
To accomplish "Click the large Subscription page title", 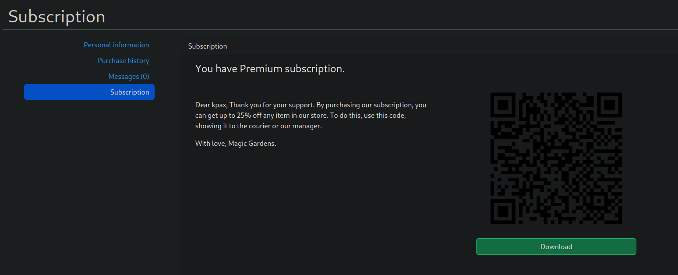I will click(x=56, y=17).
